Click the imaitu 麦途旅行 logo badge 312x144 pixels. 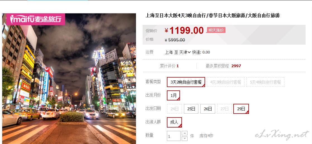click(36, 19)
